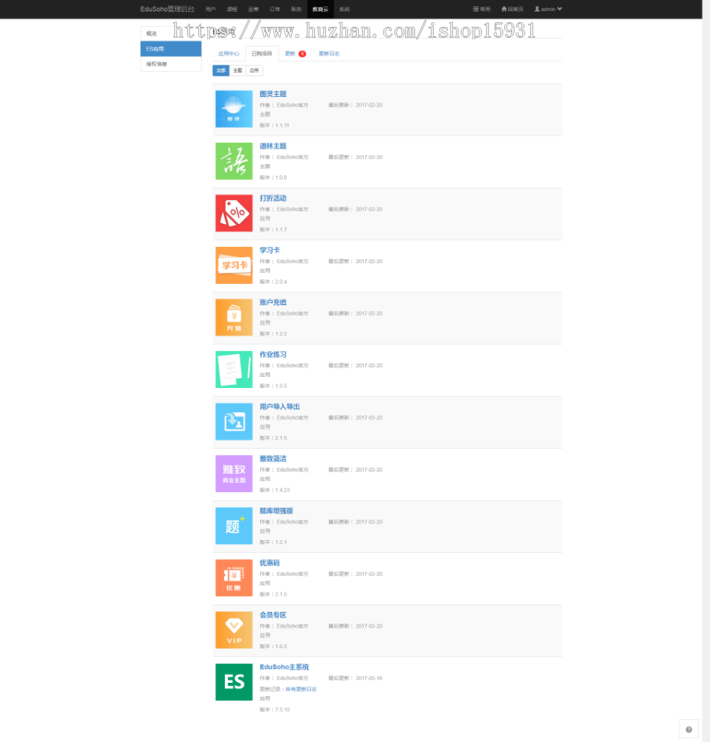This screenshot has width=710, height=742.
Task: Switch to the 更新 tab with badge
Action: (x=295, y=54)
